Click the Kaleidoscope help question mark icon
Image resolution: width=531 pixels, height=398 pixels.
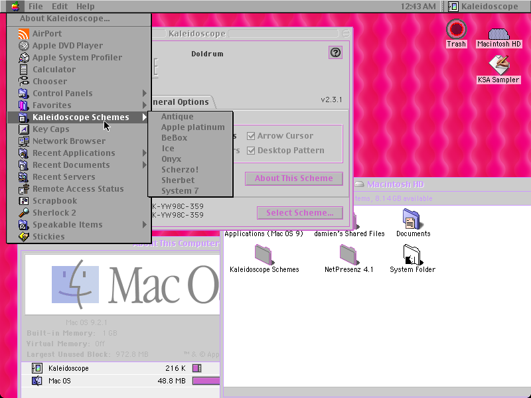(336, 52)
